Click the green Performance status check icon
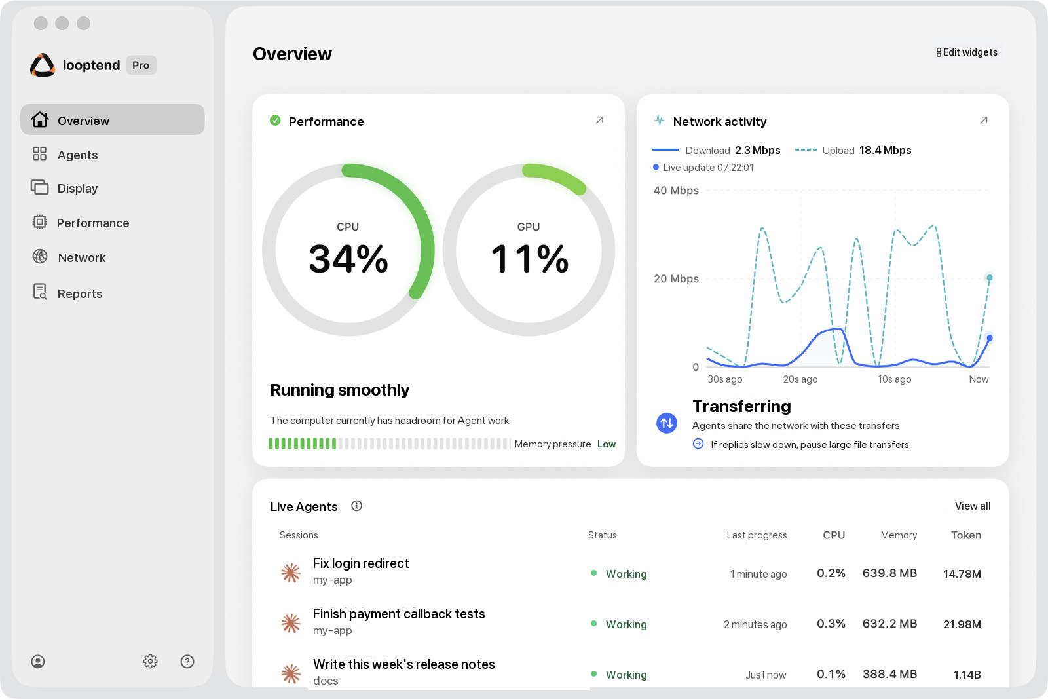Screen dimensions: 1048x699 (x=275, y=121)
